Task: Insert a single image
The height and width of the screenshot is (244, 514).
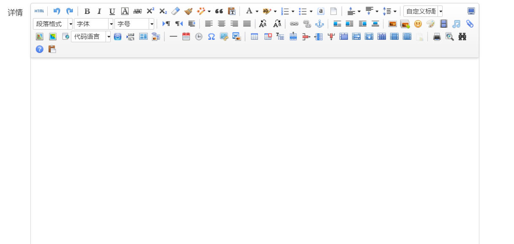Action: 392,24
